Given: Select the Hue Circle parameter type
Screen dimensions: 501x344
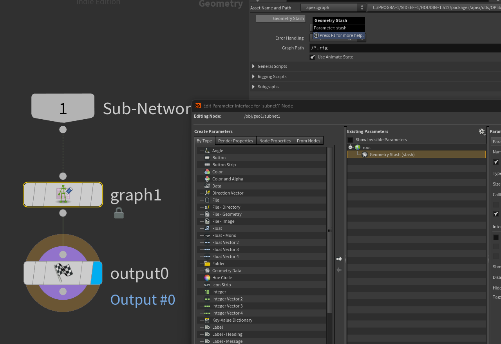Looking at the screenshot, I should coord(222,278).
